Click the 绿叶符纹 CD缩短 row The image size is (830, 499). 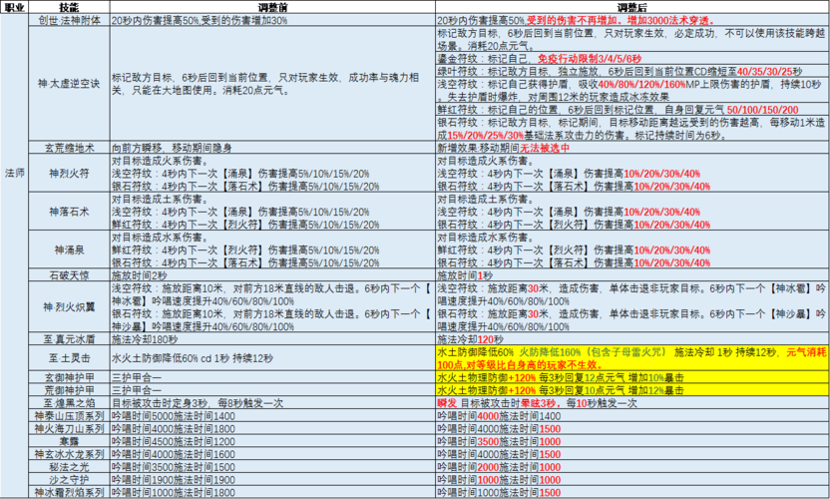coord(632,71)
